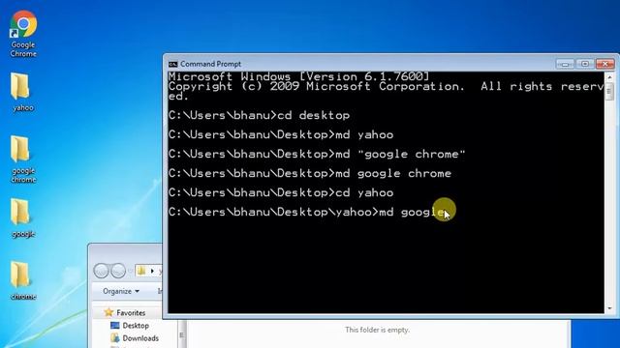Expand the Explorer address bar breadcrumb arrow
Image resolution: width=620 pixels, height=348 pixels.
[152, 271]
